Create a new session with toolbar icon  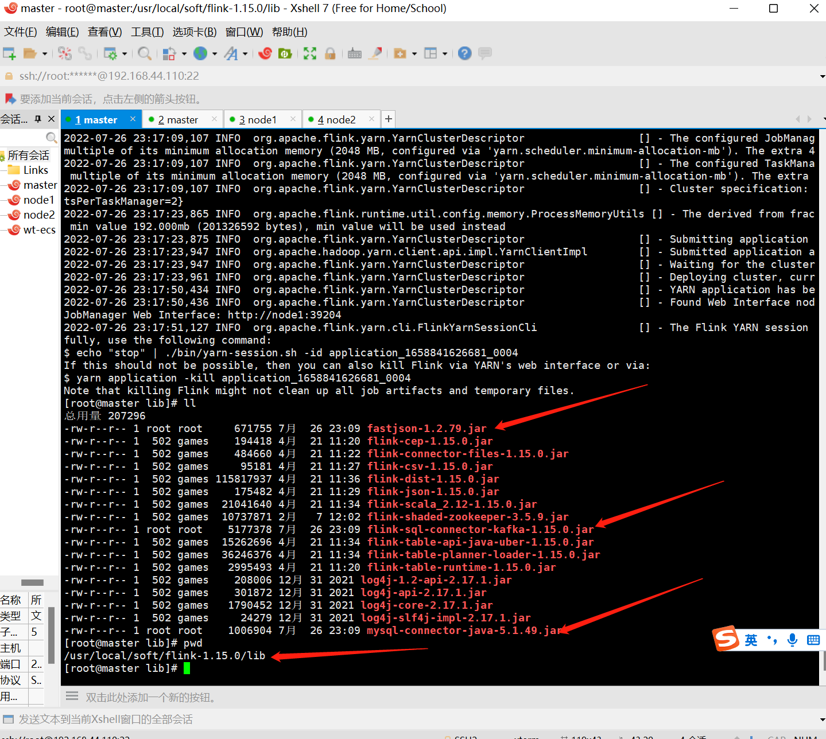pos(9,53)
